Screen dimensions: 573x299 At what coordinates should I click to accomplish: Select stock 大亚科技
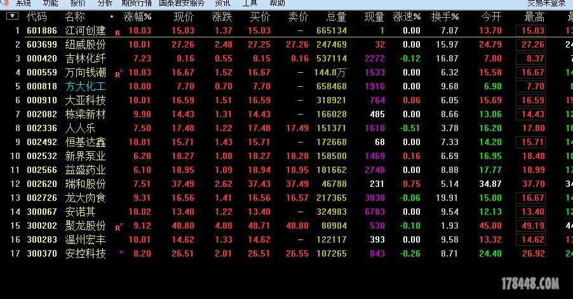pos(86,100)
